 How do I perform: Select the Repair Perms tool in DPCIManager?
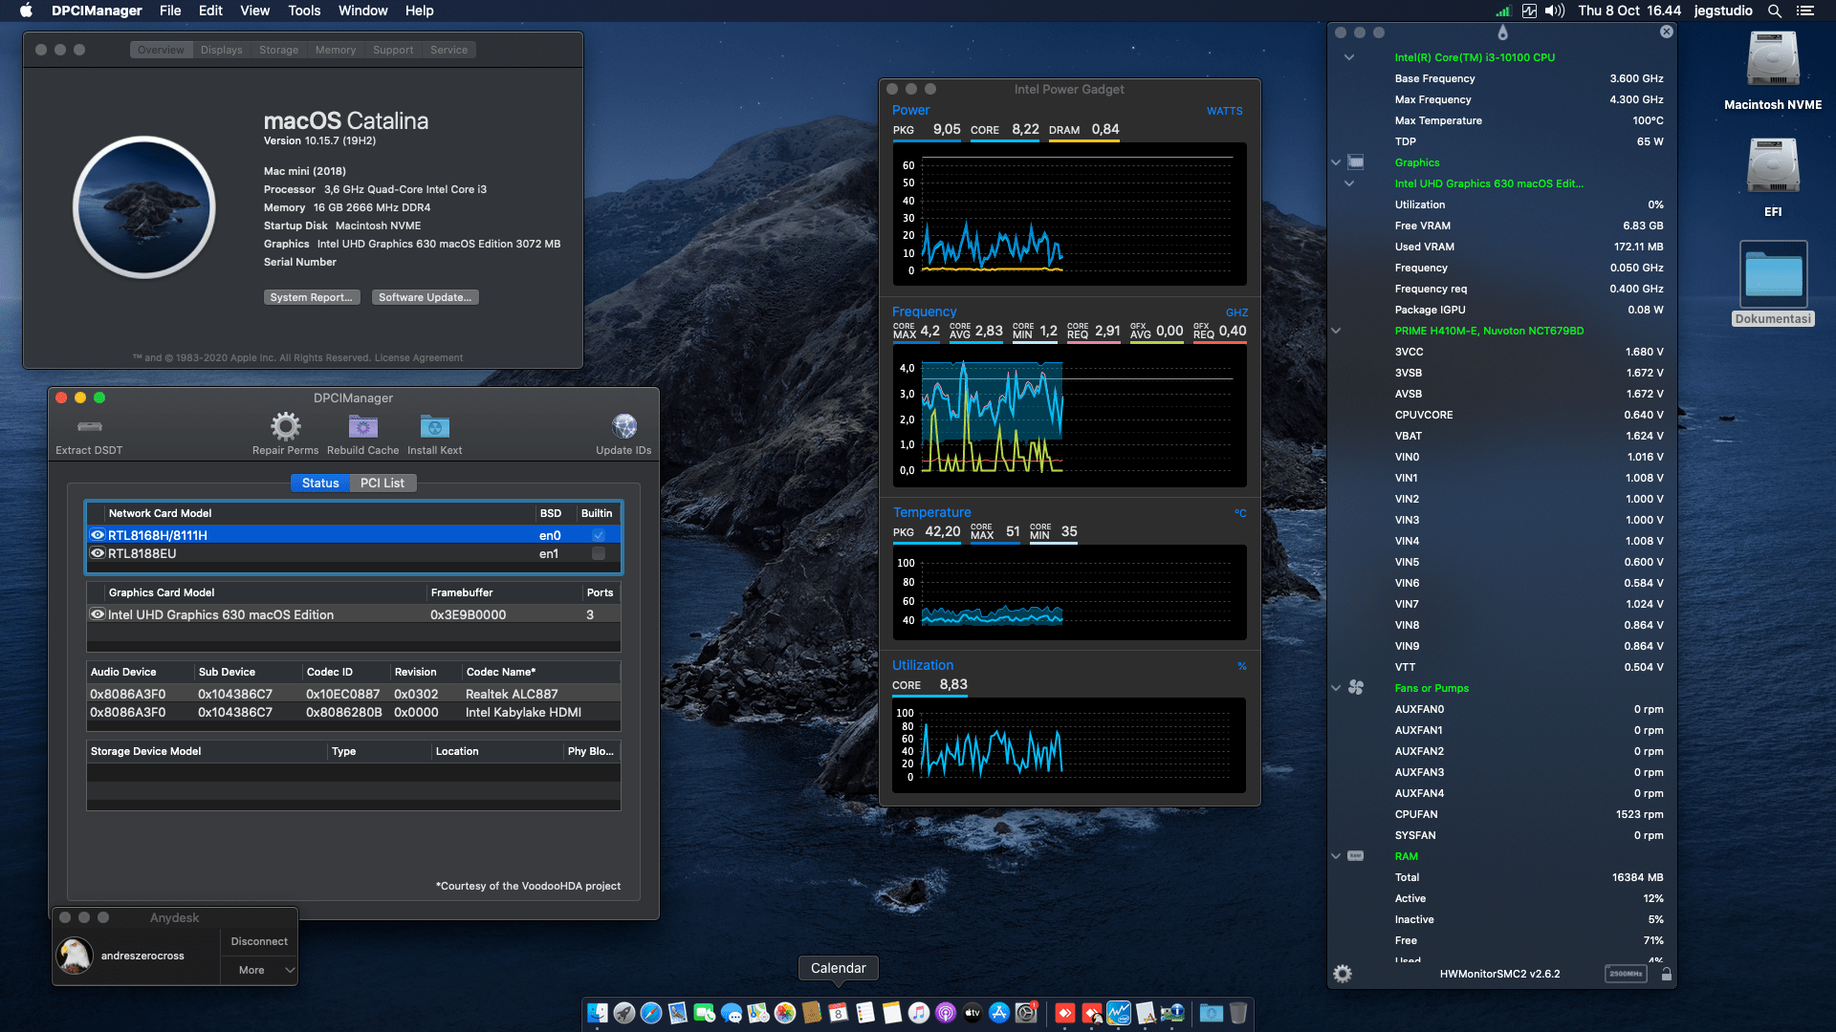[284, 427]
